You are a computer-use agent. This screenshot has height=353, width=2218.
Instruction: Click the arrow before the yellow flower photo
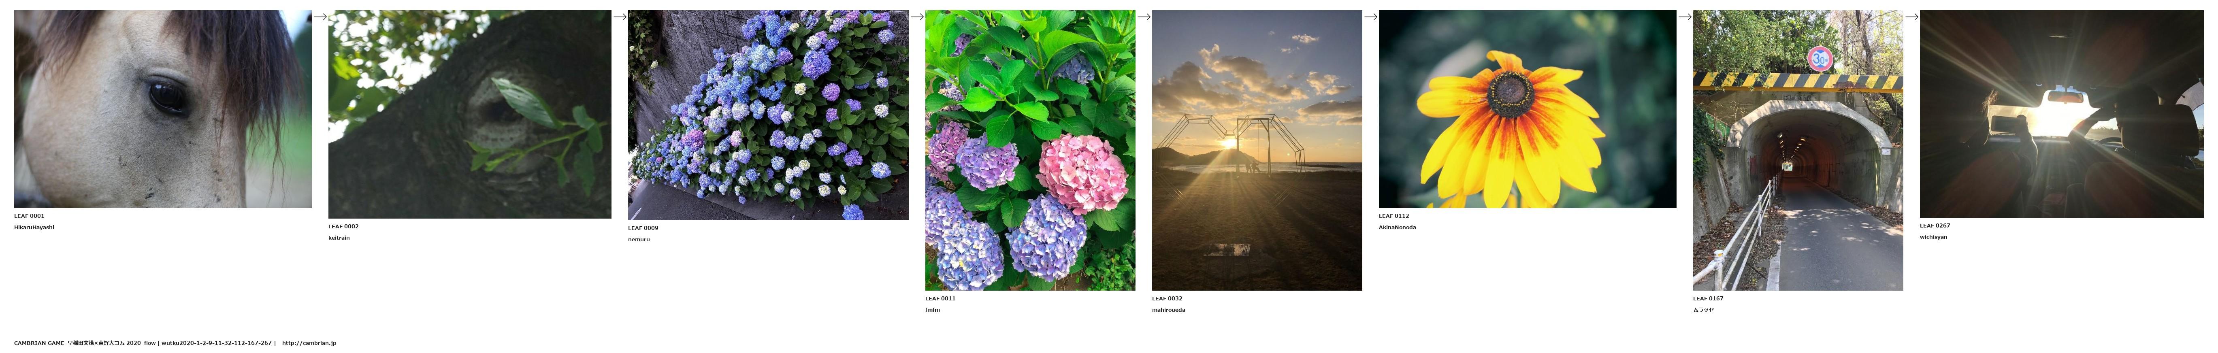pyautogui.click(x=1371, y=16)
